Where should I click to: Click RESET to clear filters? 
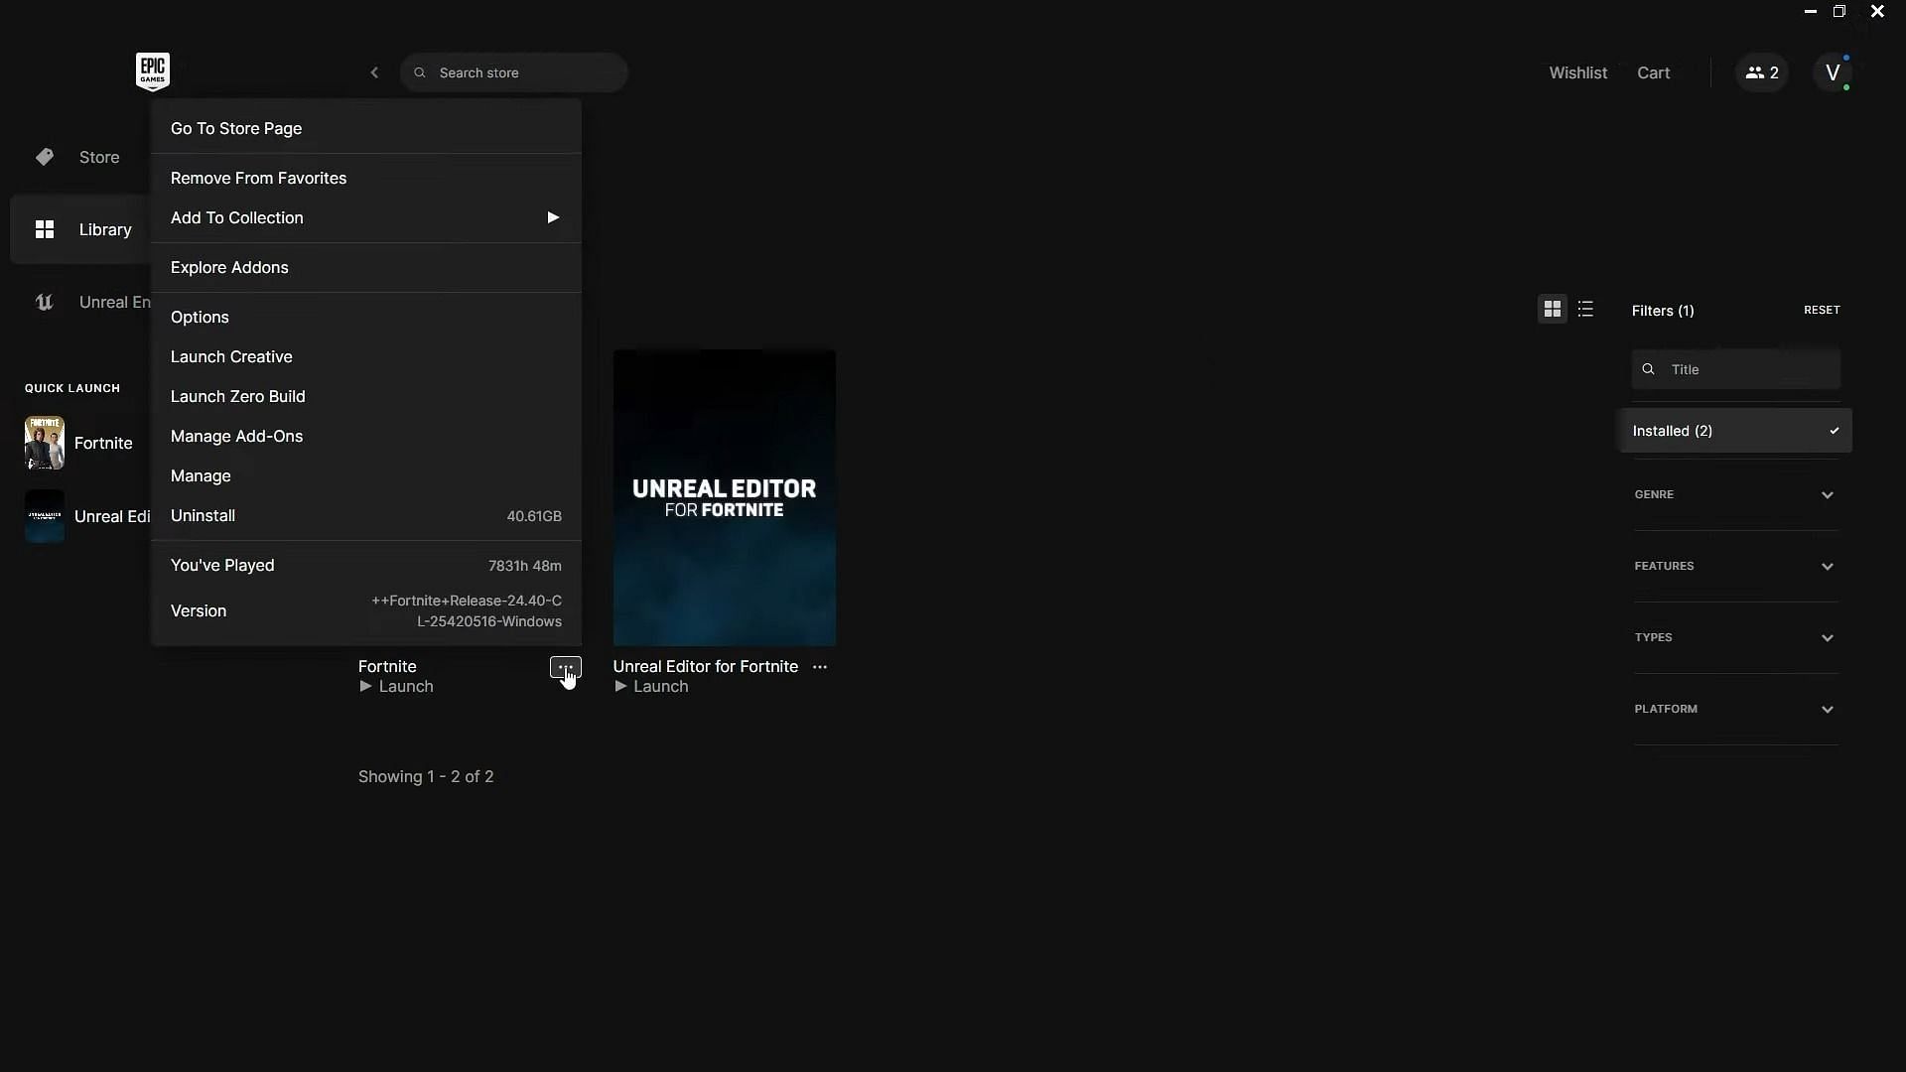1822,310
